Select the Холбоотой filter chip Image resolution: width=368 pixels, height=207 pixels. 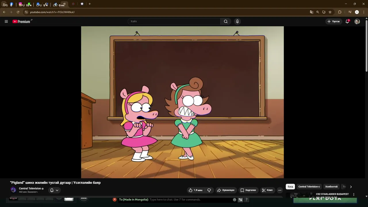(331, 187)
